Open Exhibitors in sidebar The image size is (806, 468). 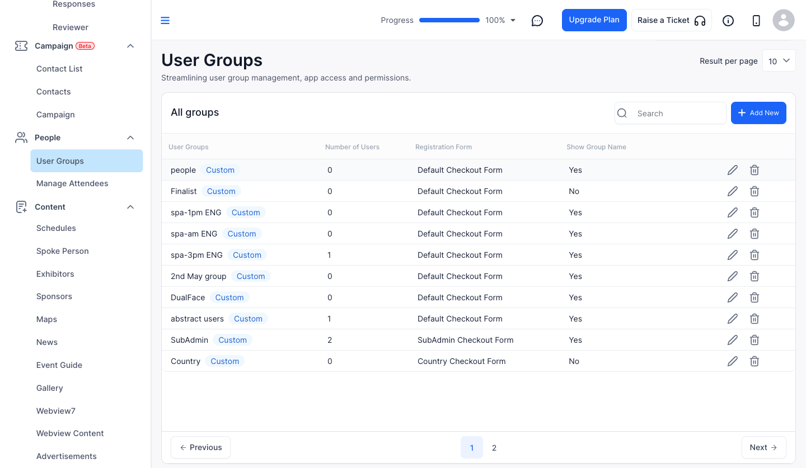point(55,274)
